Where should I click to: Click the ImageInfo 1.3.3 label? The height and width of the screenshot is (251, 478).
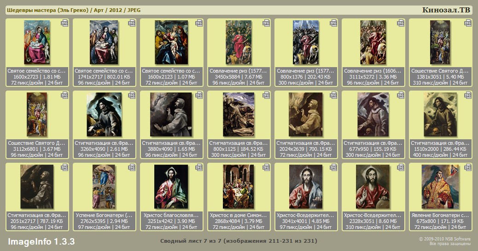pos(41,241)
